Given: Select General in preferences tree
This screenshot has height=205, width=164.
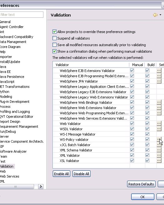Looking at the screenshot, I should [x=5, y=22].
